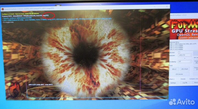This screenshot has width=198, height=109.
Task: Click the 'Detected GPUs:' label
Action: tap(174, 42)
